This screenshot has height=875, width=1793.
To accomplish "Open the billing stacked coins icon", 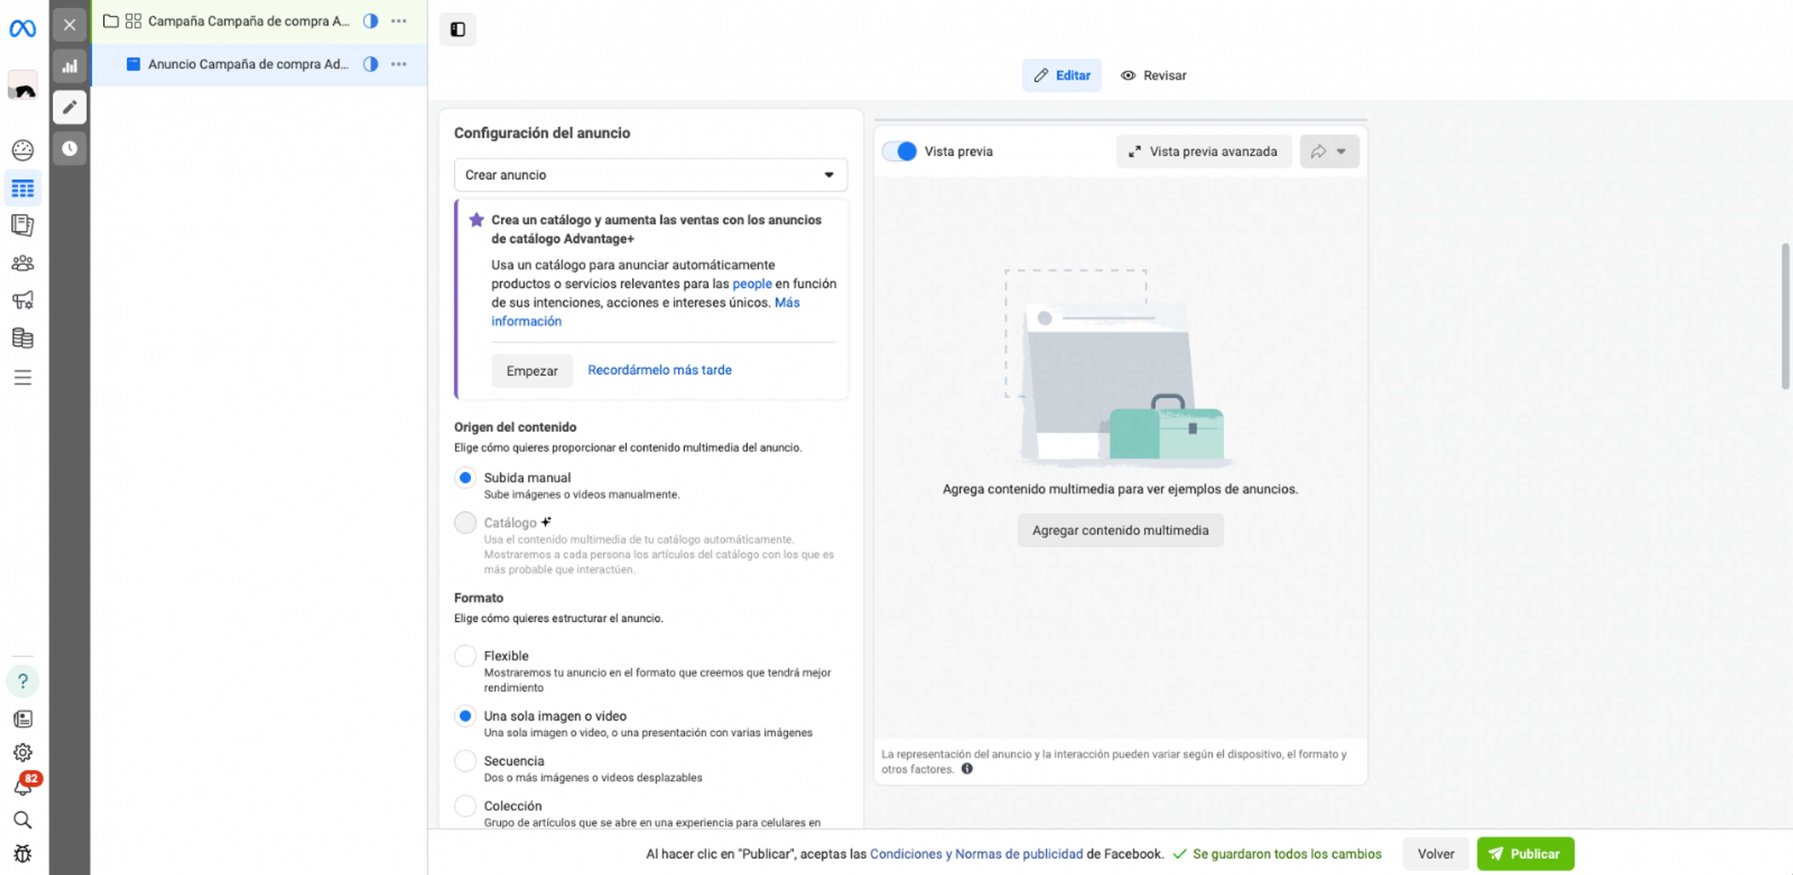I will click(x=22, y=339).
